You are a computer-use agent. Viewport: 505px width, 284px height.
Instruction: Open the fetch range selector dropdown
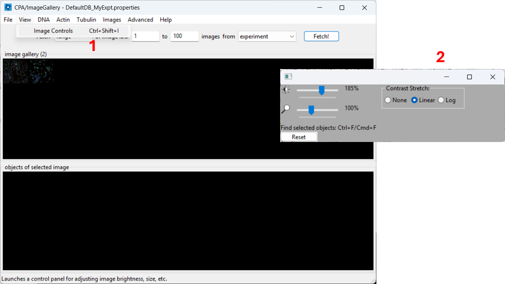coord(73,36)
